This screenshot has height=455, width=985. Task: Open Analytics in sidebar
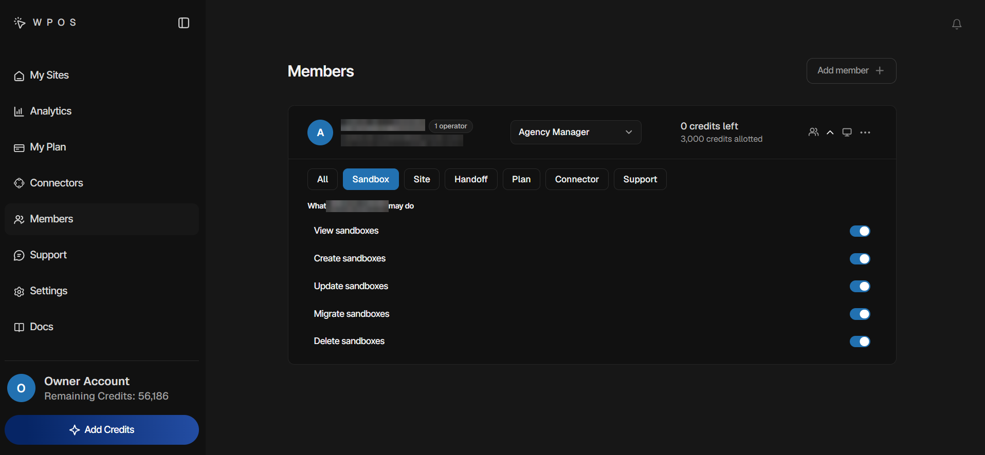pyautogui.click(x=102, y=111)
